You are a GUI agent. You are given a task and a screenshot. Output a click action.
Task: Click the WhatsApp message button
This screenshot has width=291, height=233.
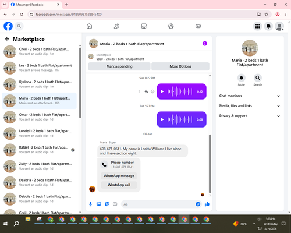tap(119, 176)
